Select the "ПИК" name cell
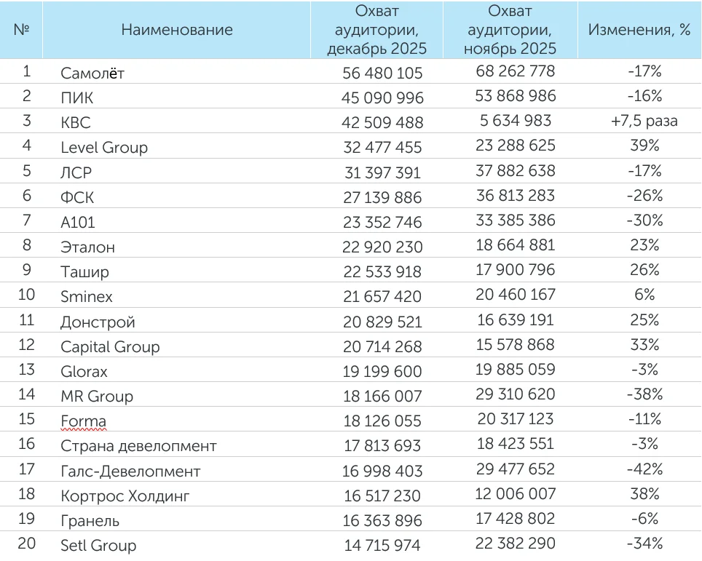 [77, 98]
